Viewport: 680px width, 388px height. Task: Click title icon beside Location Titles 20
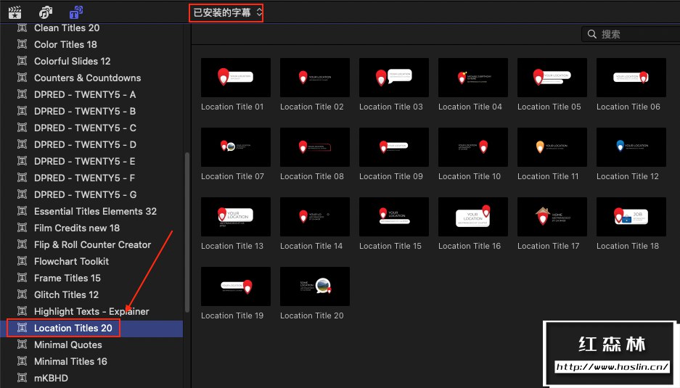coord(22,327)
